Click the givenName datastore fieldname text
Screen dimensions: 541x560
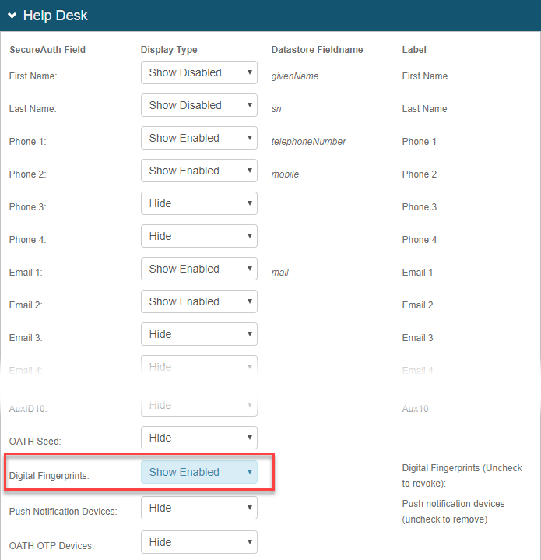pyautogui.click(x=295, y=76)
